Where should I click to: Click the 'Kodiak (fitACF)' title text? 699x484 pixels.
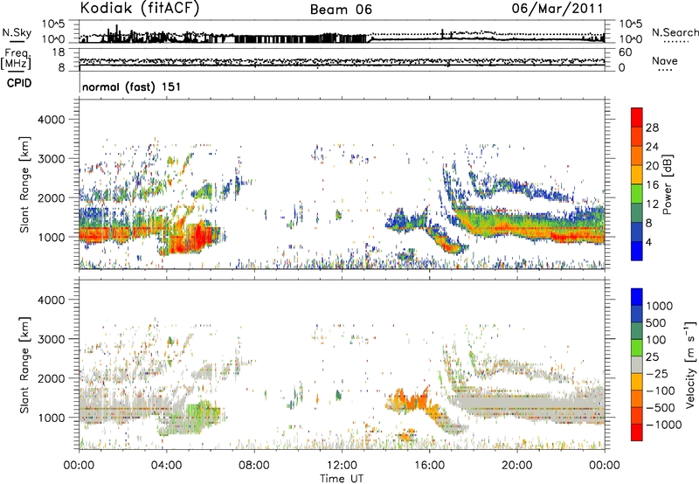click(x=140, y=9)
